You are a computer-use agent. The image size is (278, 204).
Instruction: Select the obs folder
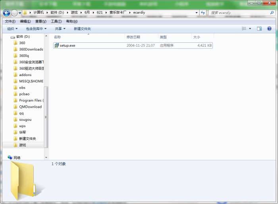22,88
